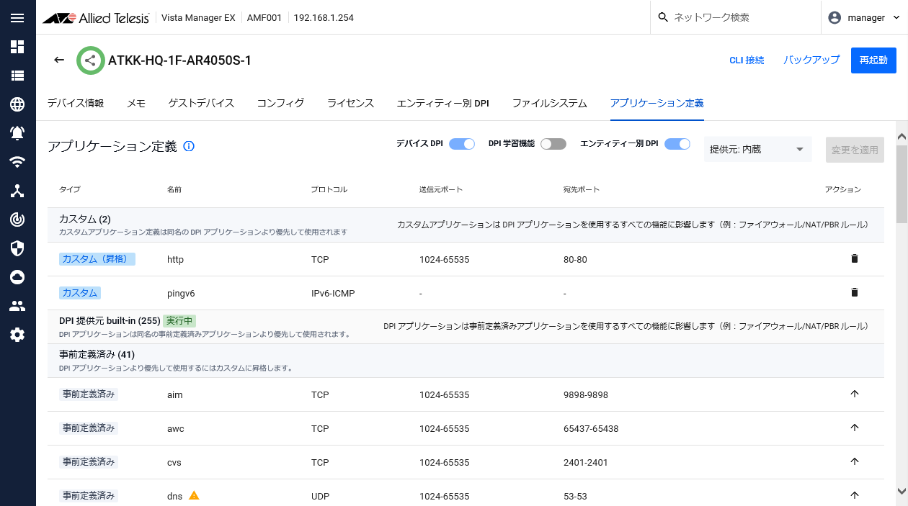The width and height of the screenshot is (908, 506).
Task: Open the hamburger menu in sidebar
Action: [x=17, y=18]
